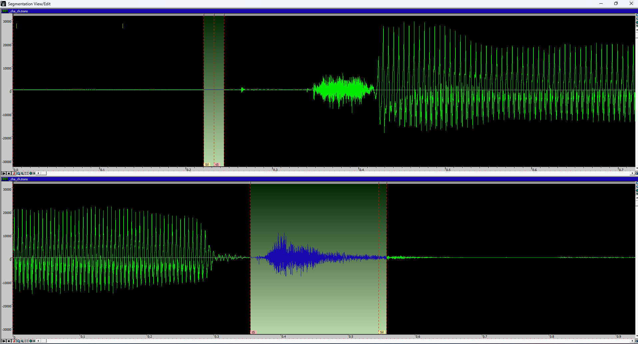638x344 pixels.
Task: Select the 'Sil' segment label in bottom waveform
Action: coord(382,332)
